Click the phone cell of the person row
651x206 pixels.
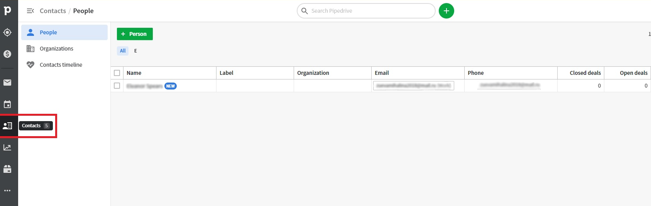(511, 86)
